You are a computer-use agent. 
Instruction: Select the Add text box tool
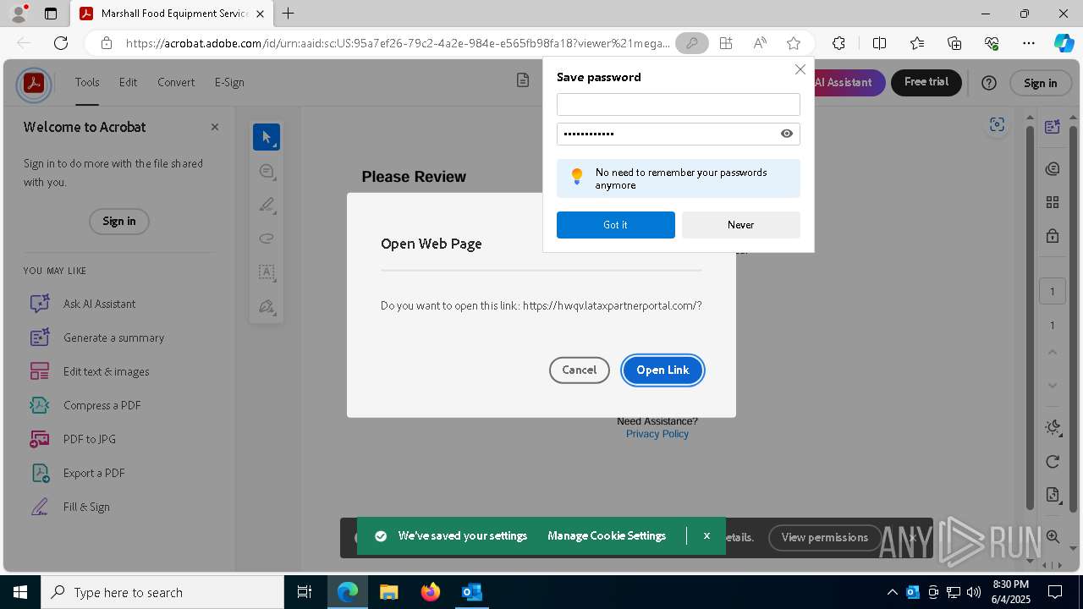pos(267,272)
